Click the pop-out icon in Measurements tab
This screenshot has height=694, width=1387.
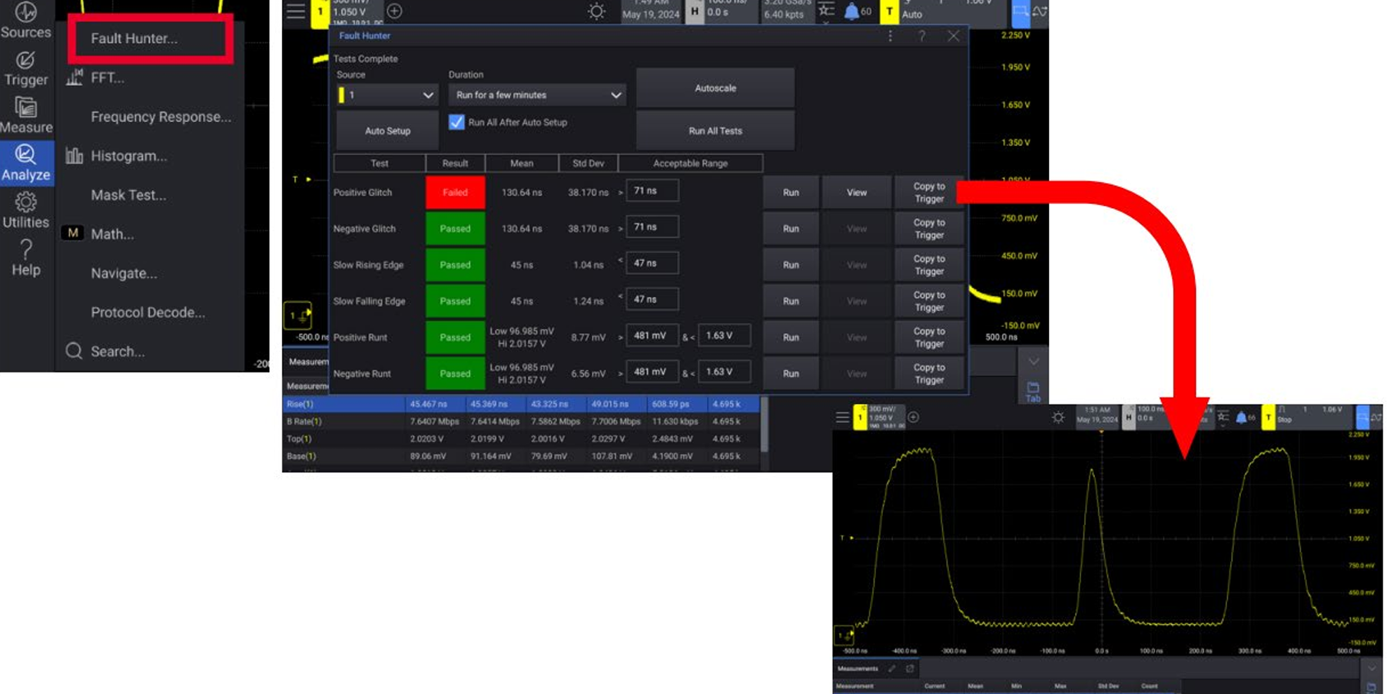pos(910,669)
